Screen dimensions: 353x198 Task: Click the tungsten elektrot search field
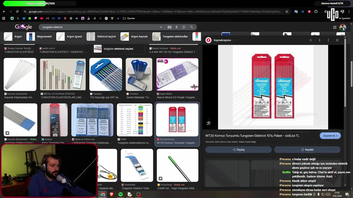(x=99, y=27)
